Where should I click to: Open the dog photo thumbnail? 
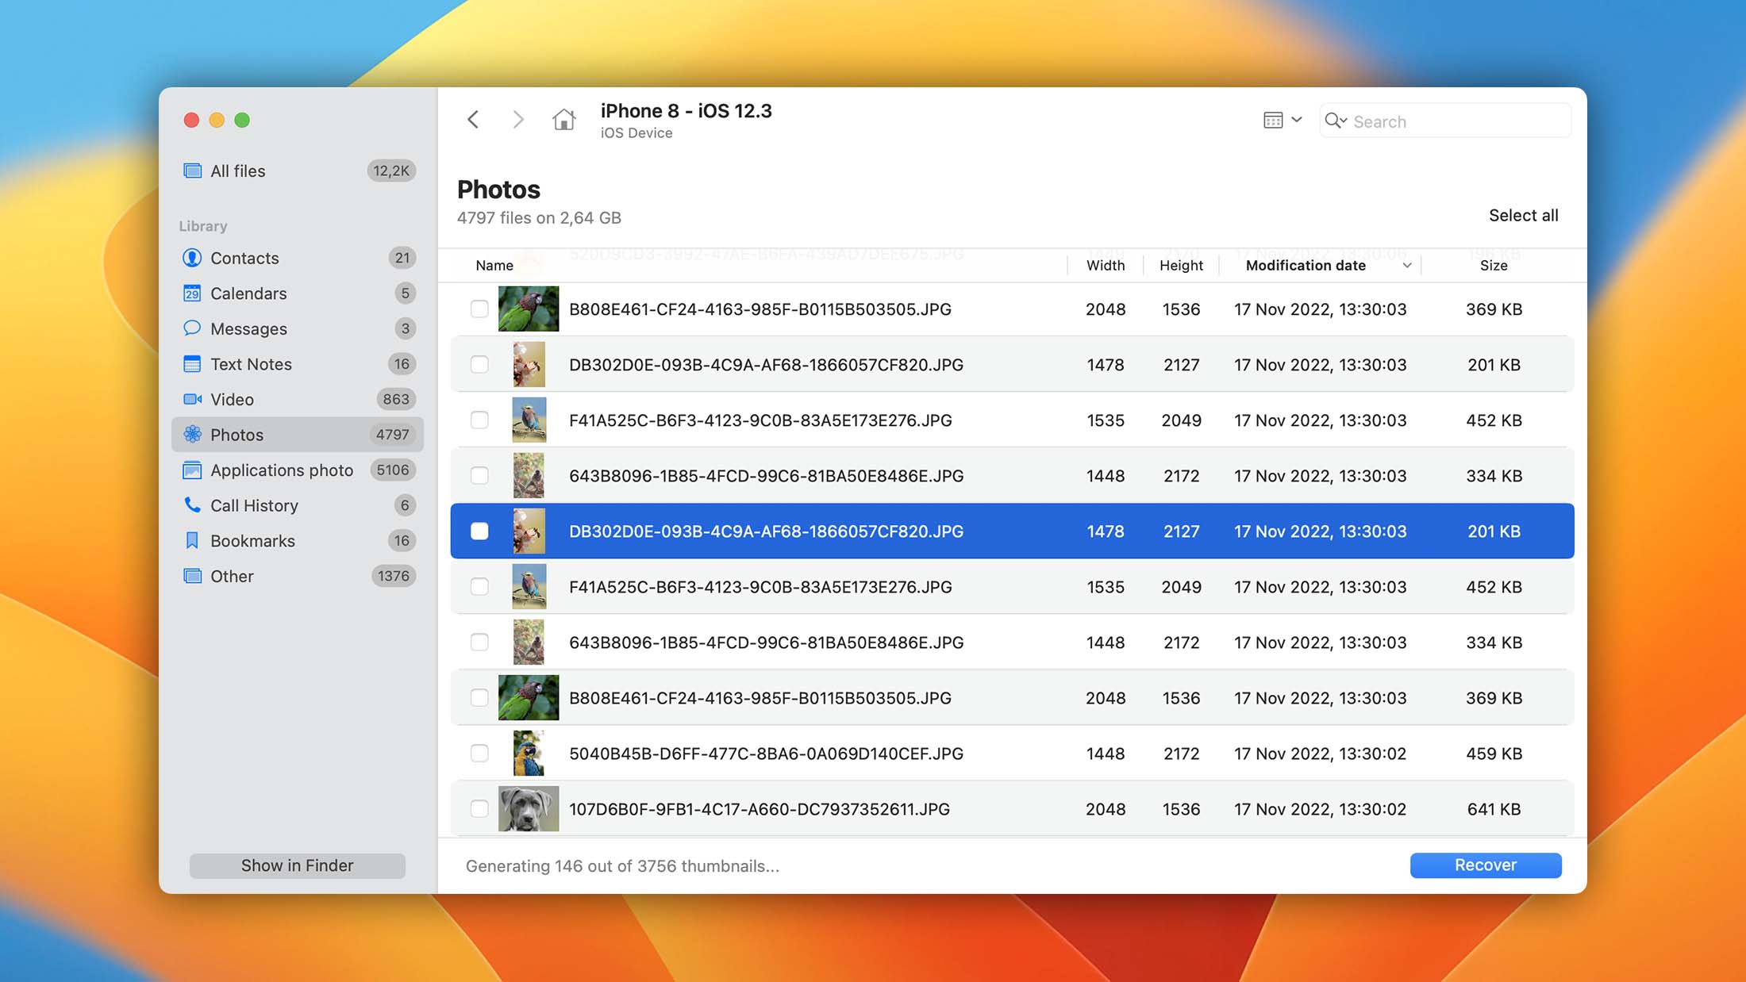coord(529,808)
